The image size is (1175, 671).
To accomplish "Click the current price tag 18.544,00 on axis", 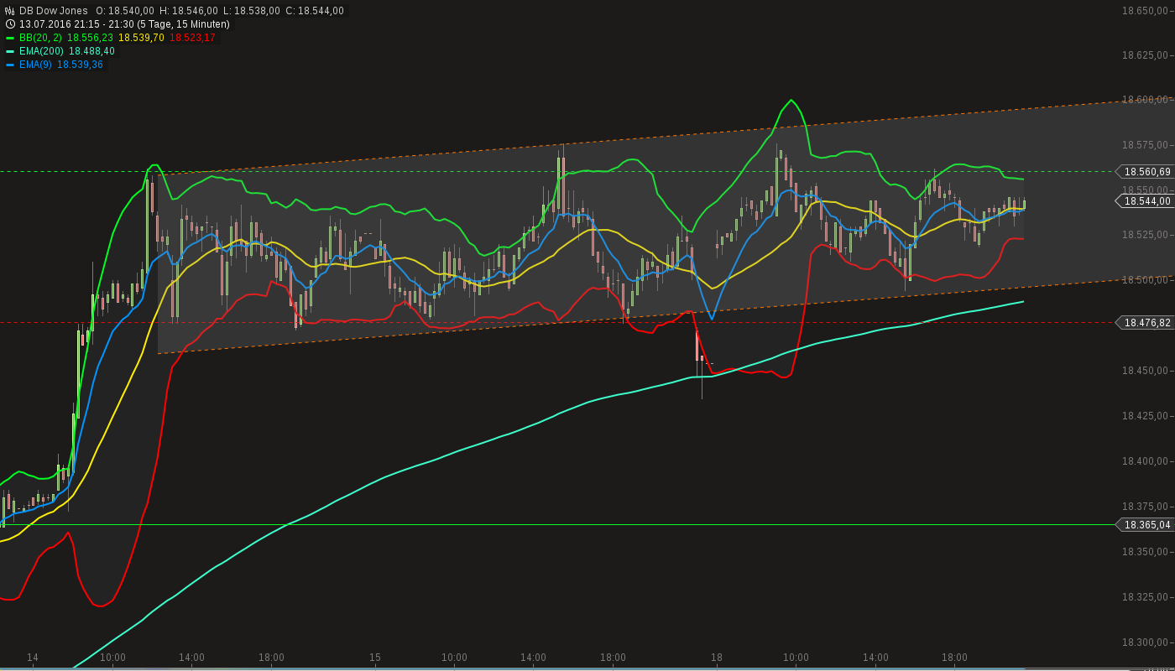I will (x=1144, y=201).
